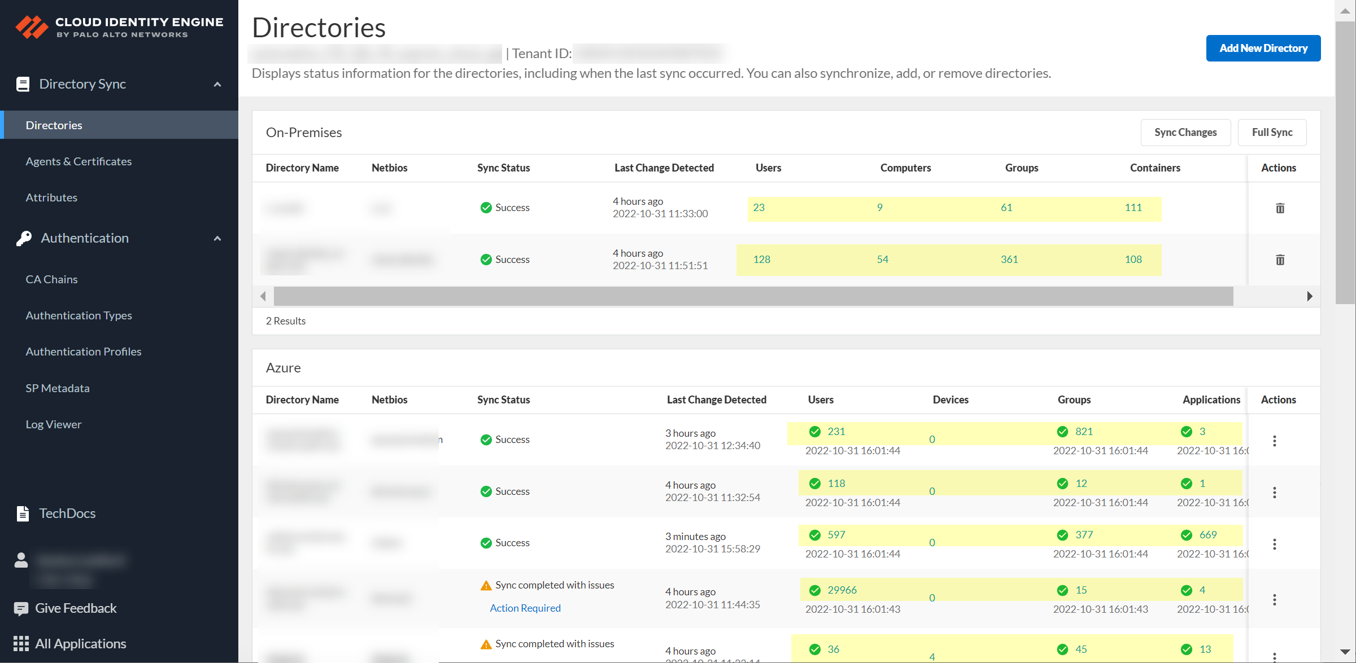Click trash icon for second On-Premises directory

1280,260
